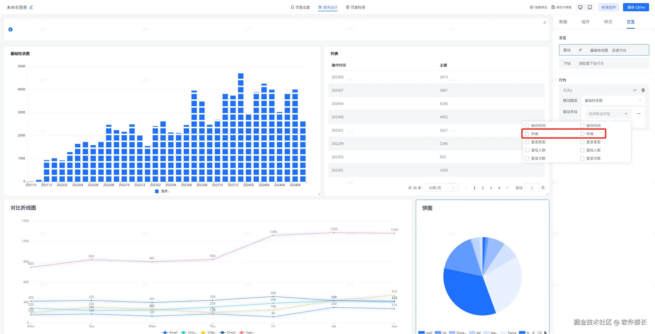
Task: Click the 保存 Ctrl+s button
Action: (636, 7)
